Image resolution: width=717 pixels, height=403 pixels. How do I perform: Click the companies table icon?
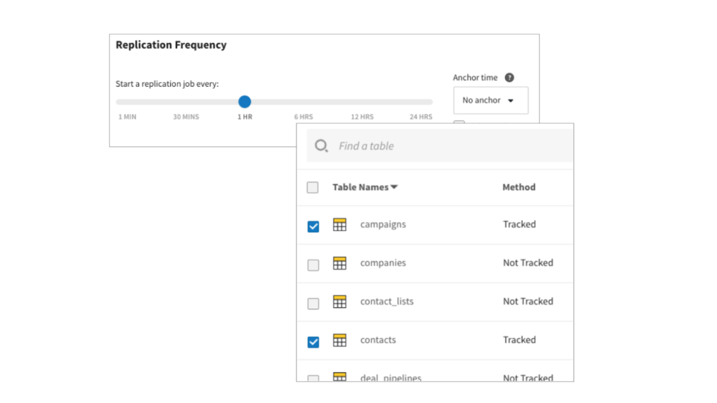[340, 263]
